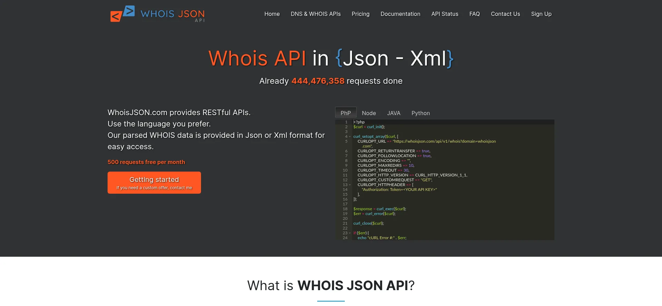This screenshot has width=662, height=306.
Task: Collapse code fold arrow at line 13
Action: coord(350,185)
